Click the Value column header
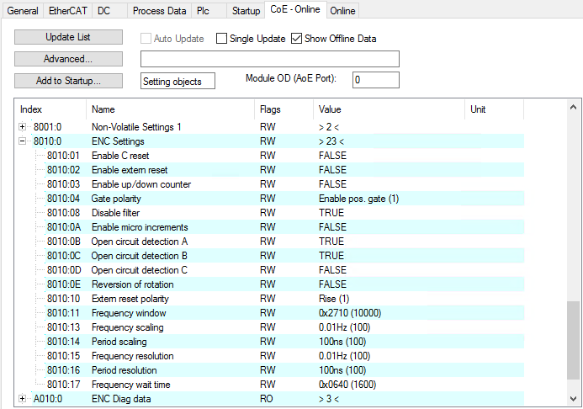This screenshot has width=583, height=409. tap(389, 109)
